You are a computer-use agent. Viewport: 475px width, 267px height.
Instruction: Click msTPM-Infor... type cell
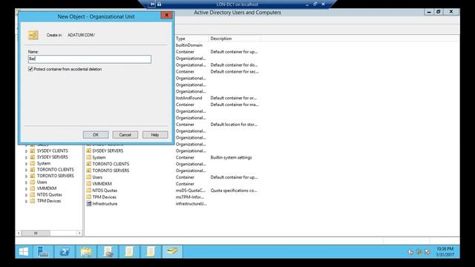190,197
